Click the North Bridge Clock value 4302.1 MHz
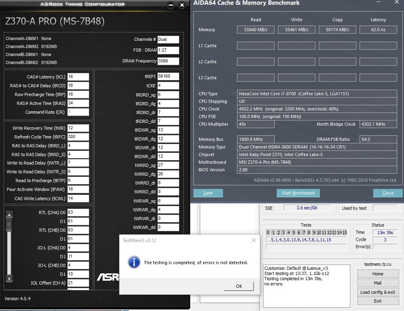 click(378, 124)
